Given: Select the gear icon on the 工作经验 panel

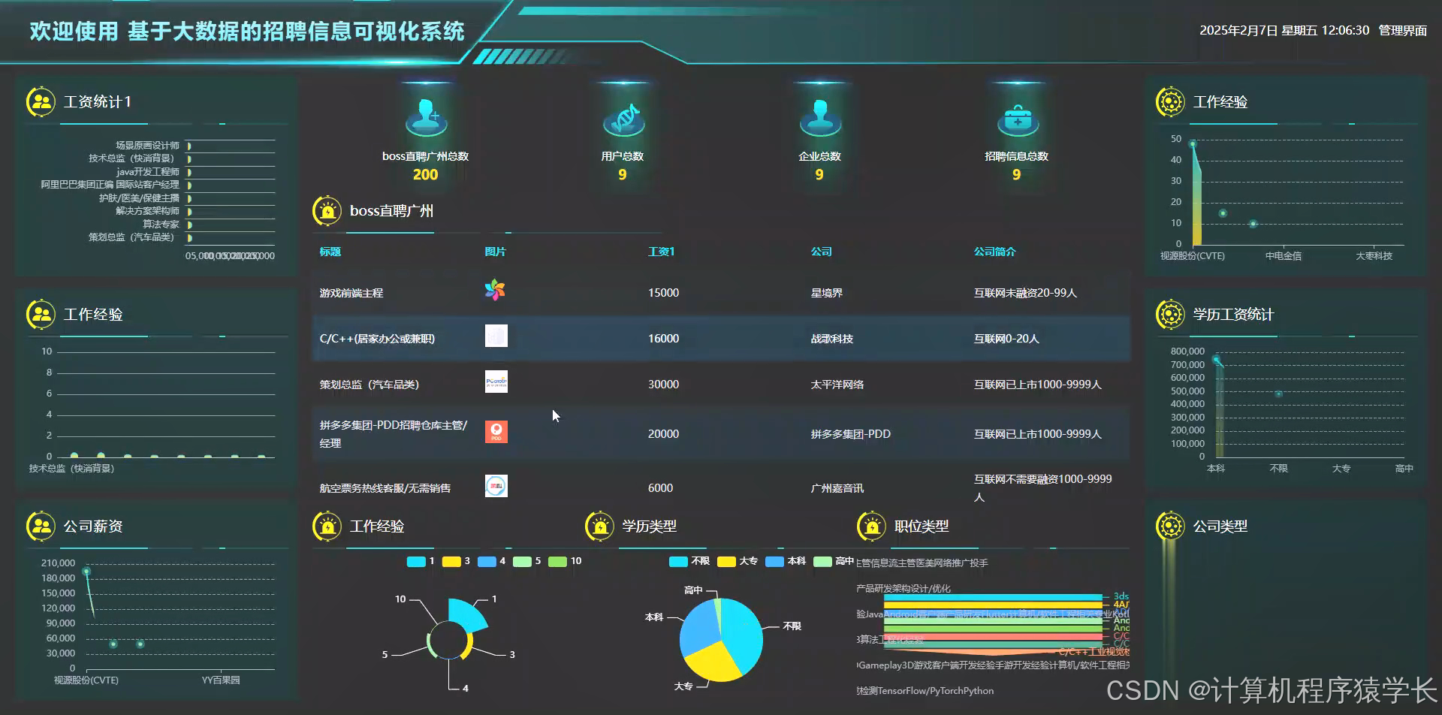Looking at the screenshot, I should tap(1170, 101).
